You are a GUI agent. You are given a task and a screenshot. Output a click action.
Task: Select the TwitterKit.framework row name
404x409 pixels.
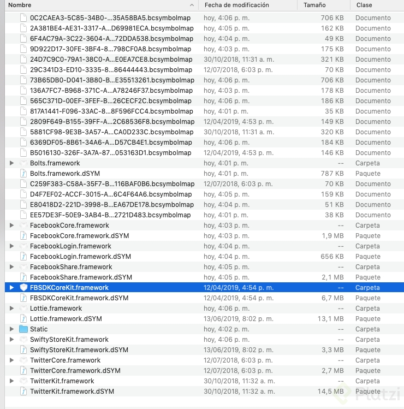tap(62, 381)
